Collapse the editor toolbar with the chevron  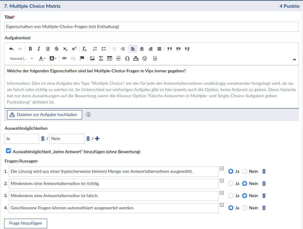click(294, 59)
